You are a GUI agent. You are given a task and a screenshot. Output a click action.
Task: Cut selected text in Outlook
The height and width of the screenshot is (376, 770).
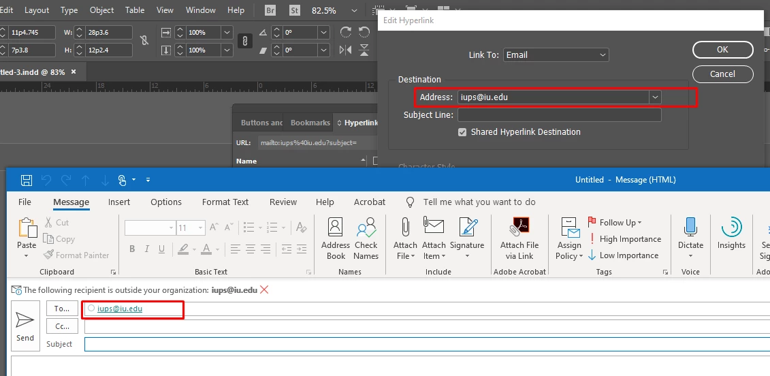pyautogui.click(x=57, y=222)
